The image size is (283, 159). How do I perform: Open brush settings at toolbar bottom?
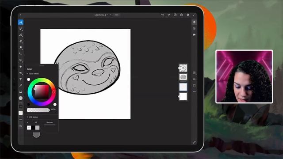(21, 126)
